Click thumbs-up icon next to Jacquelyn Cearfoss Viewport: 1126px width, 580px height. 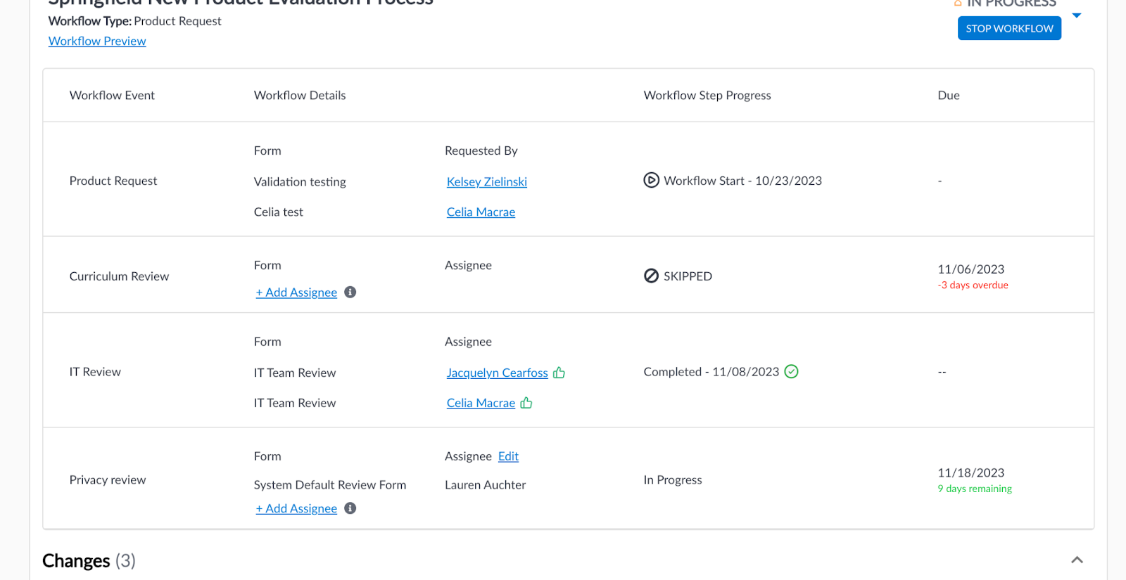pyautogui.click(x=559, y=373)
